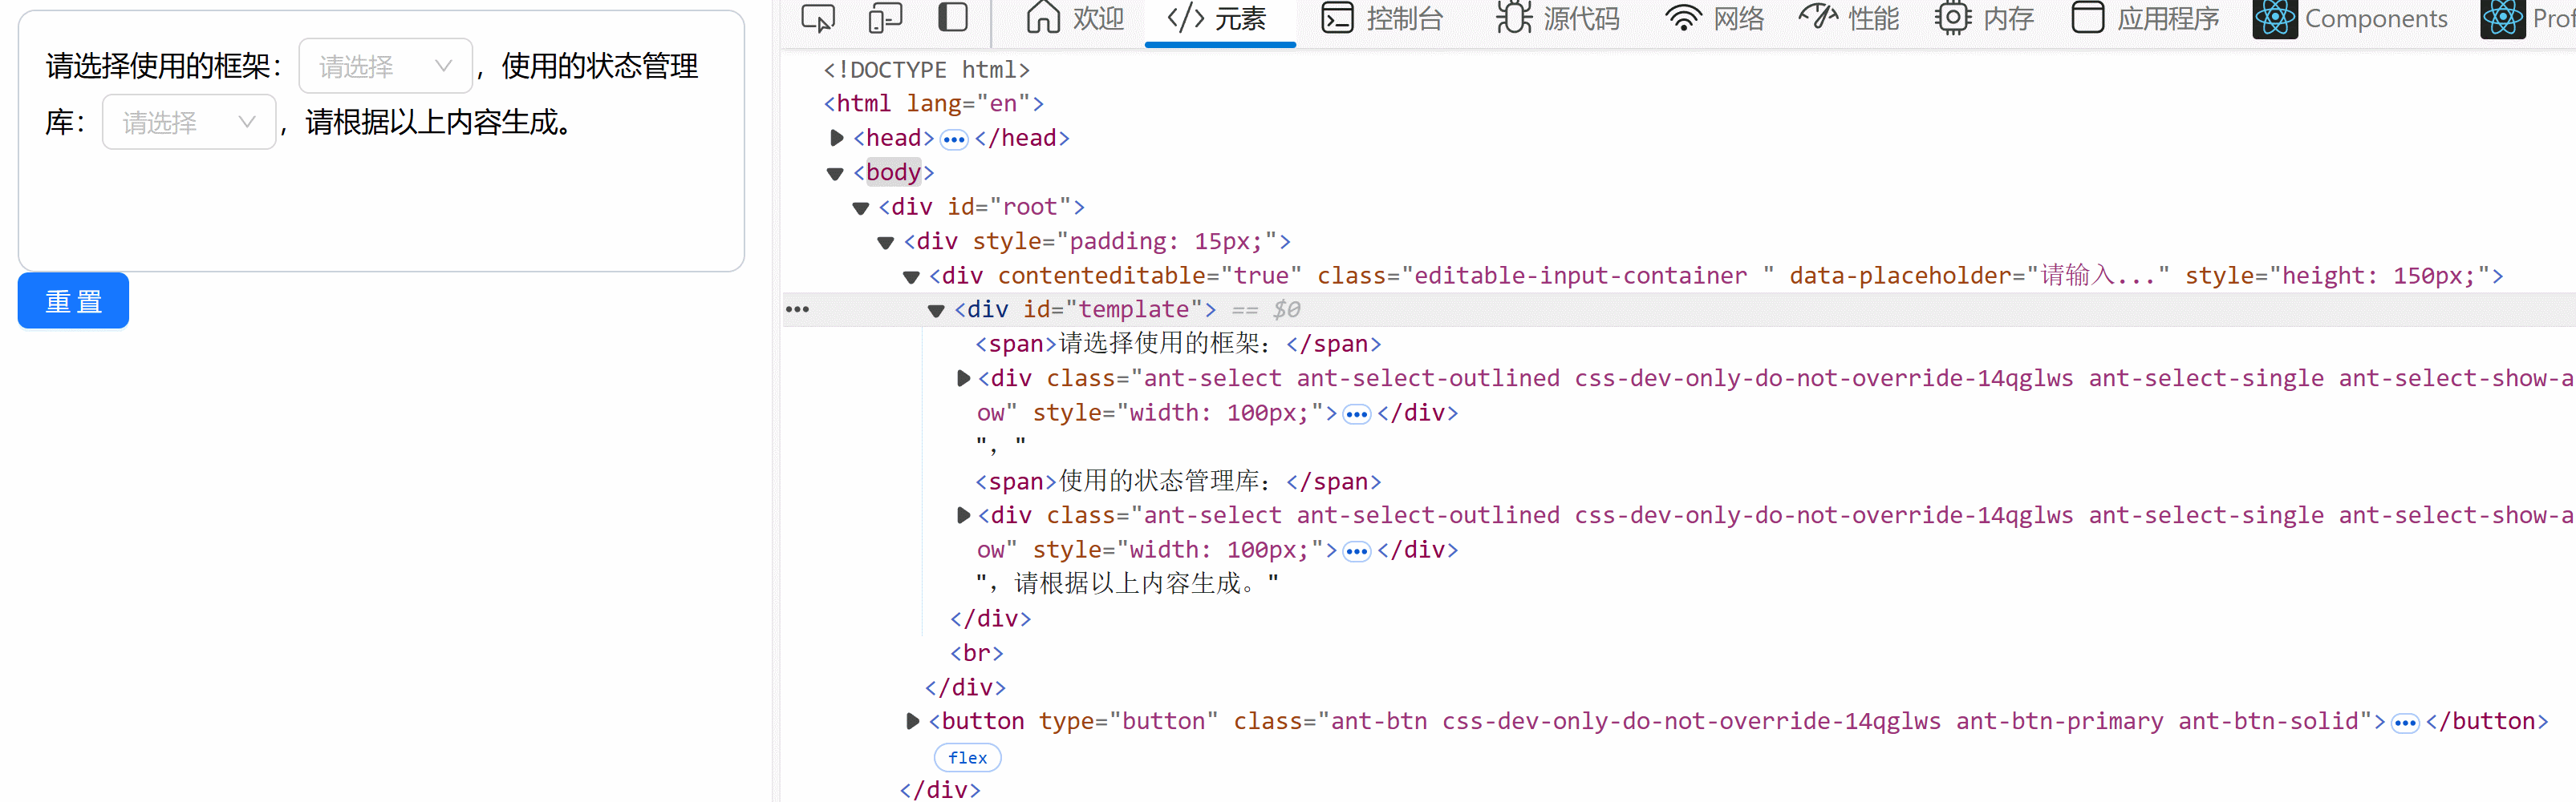Toggle the sidebar dock icon
Viewport: 2576px width, 802px height.
click(953, 18)
